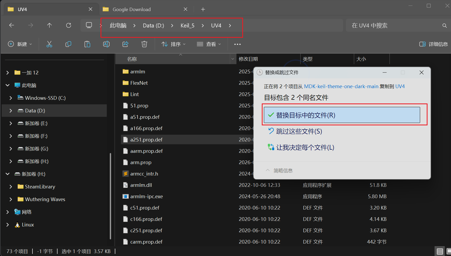Click the armlm-ipc.exe application icon
The width and height of the screenshot is (451, 256).
pyautogui.click(x=125, y=196)
